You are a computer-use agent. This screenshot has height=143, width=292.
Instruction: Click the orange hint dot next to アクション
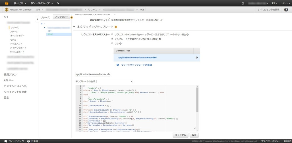(72, 17)
